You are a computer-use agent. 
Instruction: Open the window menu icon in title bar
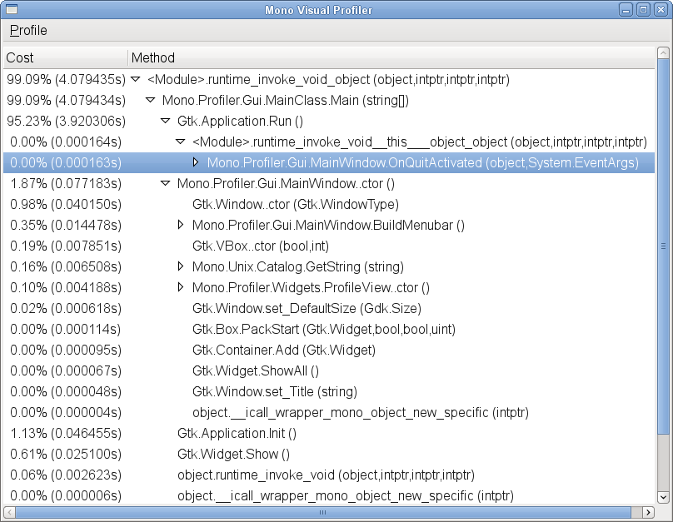click(10, 10)
